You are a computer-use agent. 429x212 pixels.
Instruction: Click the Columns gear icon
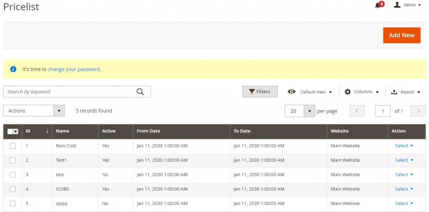348,92
